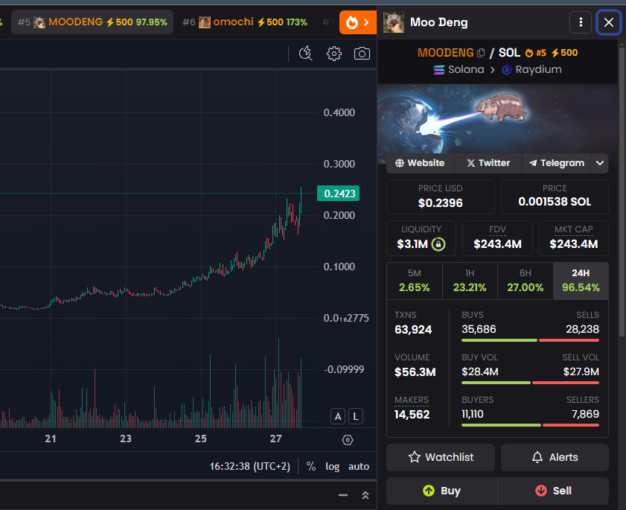This screenshot has width=626, height=510.
Task: Toggle auto scale 'A' on chart
Action: tap(338, 416)
